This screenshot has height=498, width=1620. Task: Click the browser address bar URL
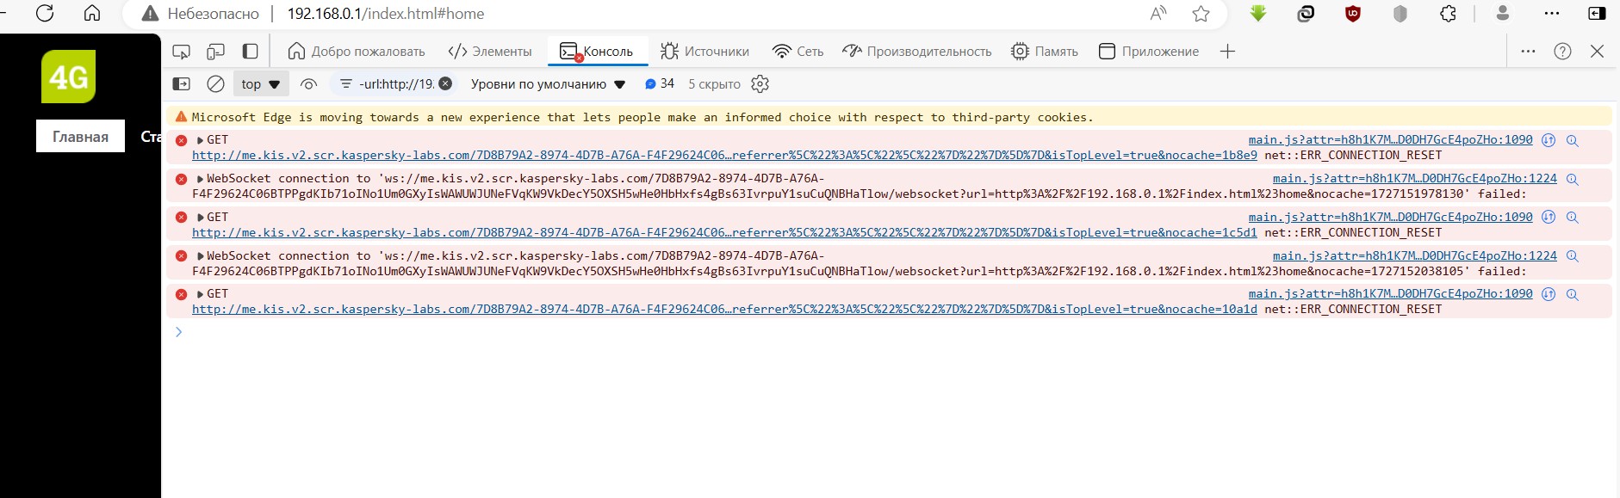click(x=385, y=14)
